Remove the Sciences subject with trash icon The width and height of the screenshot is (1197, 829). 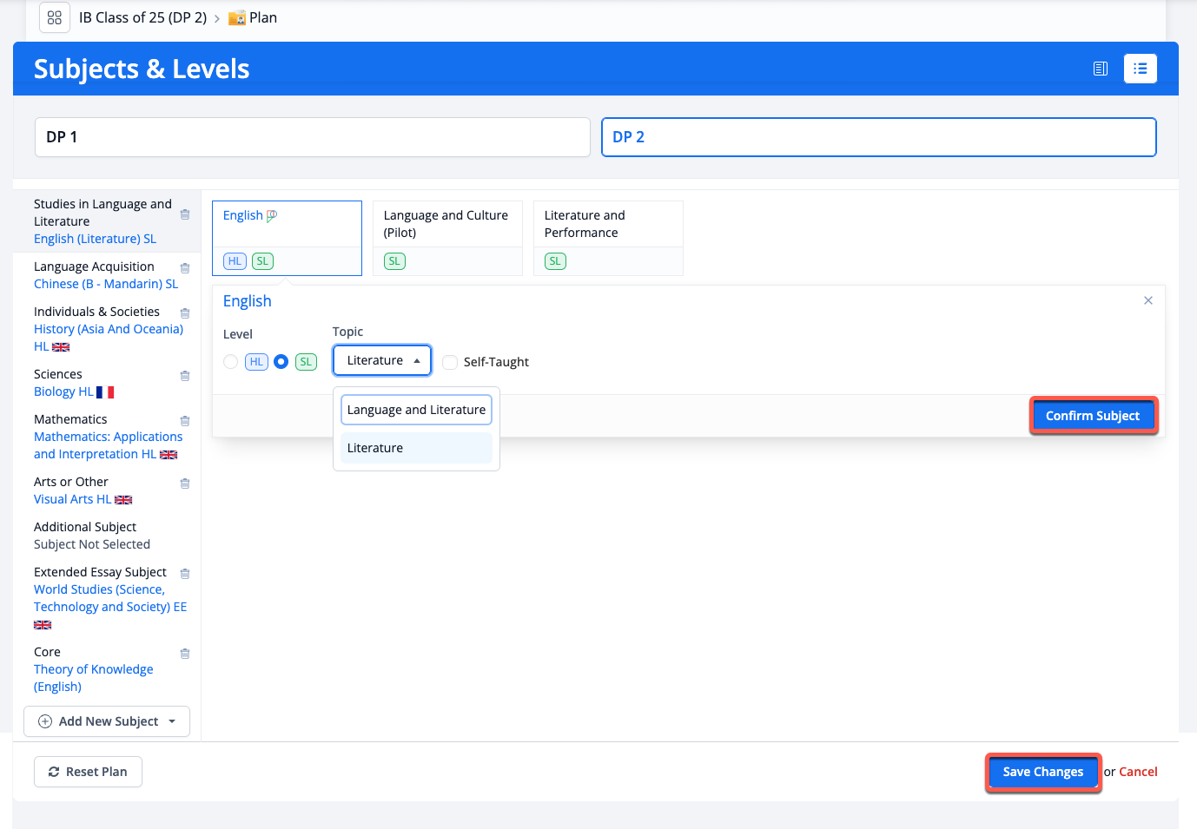(x=185, y=376)
